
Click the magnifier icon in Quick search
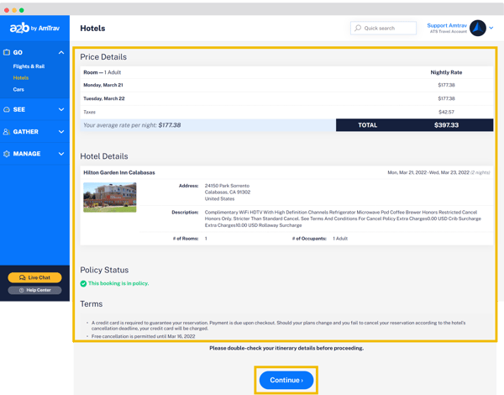[x=358, y=29]
